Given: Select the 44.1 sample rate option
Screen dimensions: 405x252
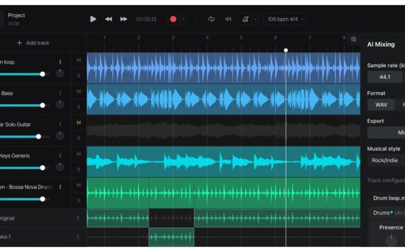Looking at the screenshot, I should [384, 77].
